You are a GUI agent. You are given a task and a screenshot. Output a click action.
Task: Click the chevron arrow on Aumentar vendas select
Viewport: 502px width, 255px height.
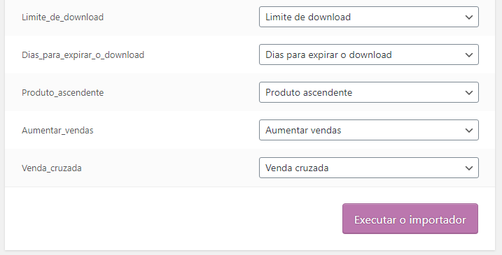point(469,131)
